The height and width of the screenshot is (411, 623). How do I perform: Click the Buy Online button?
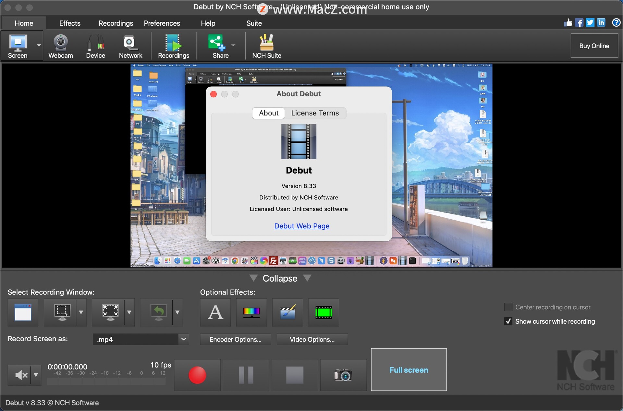point(594,46)
